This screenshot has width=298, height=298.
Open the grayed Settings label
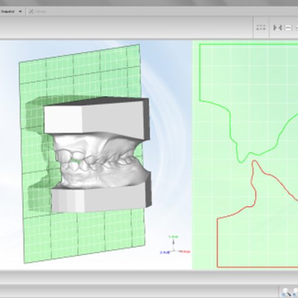(x=40, y=12)
